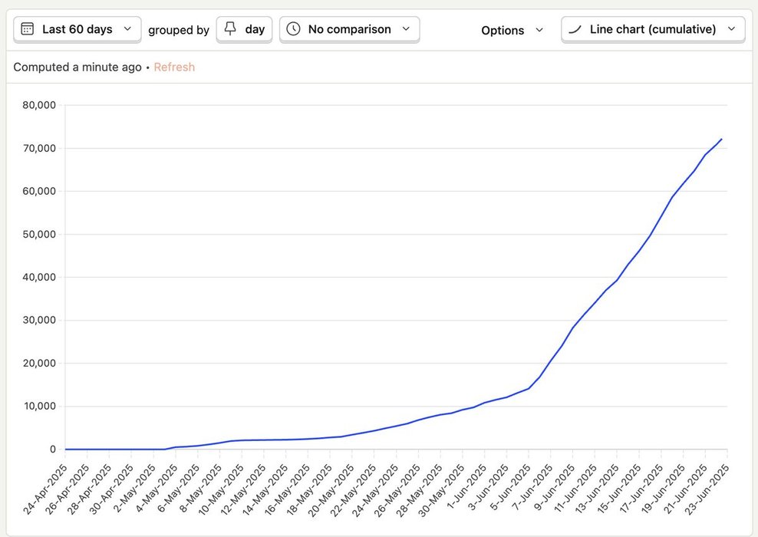Click the curve icon for chart type
758x537 pixels.
pyautogui.click(x=575, y=29)
